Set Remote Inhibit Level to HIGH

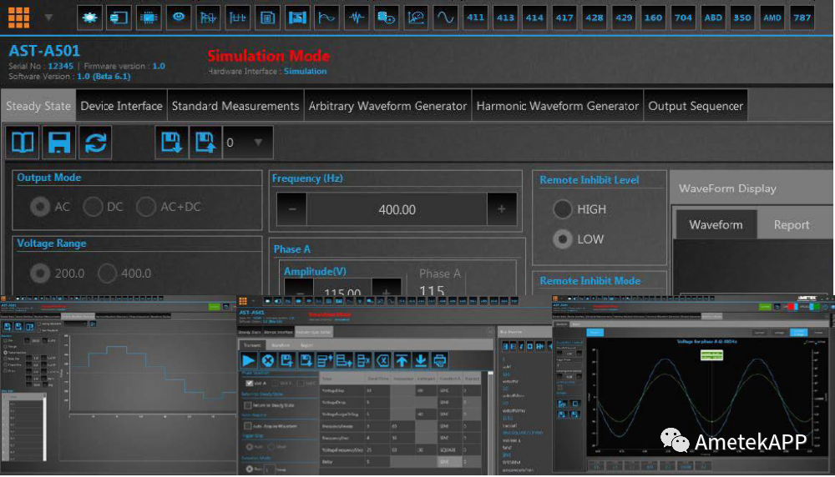(x=562, y=209)
